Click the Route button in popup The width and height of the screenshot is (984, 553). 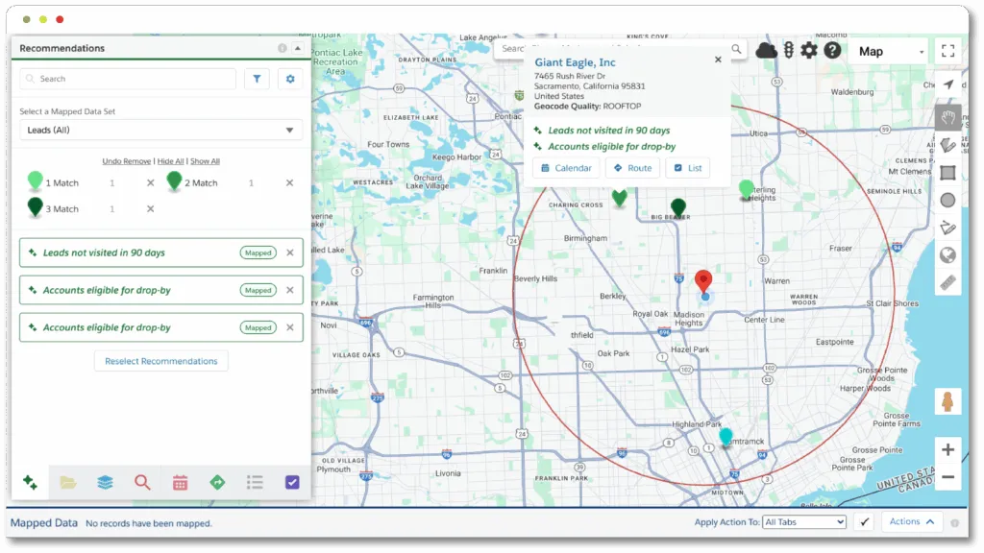tap(632, 168)
